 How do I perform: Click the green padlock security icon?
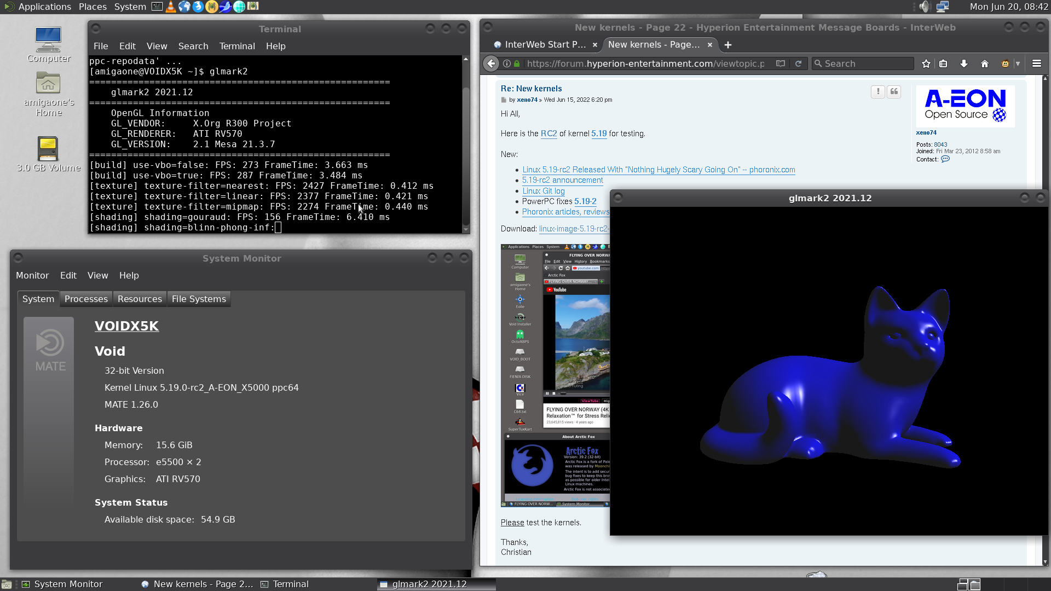(x=517, y=63)
